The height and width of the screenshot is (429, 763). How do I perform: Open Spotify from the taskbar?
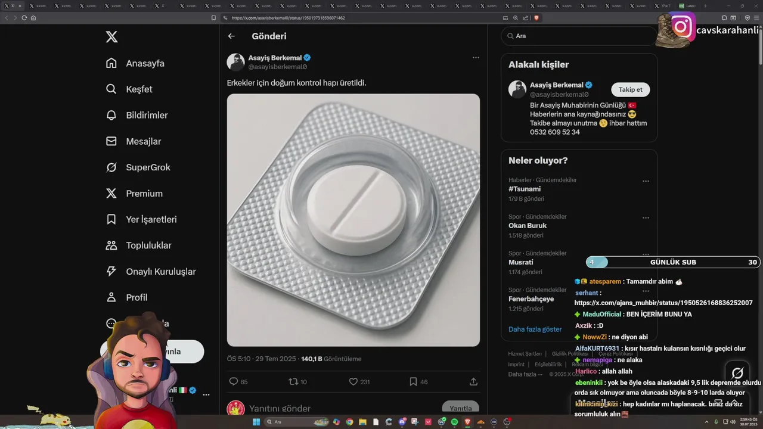455,422
